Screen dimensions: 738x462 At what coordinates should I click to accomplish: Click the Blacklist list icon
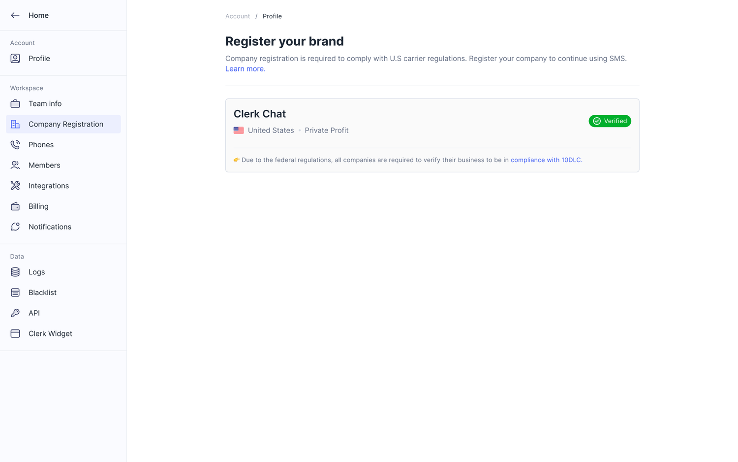coord(15,292)
